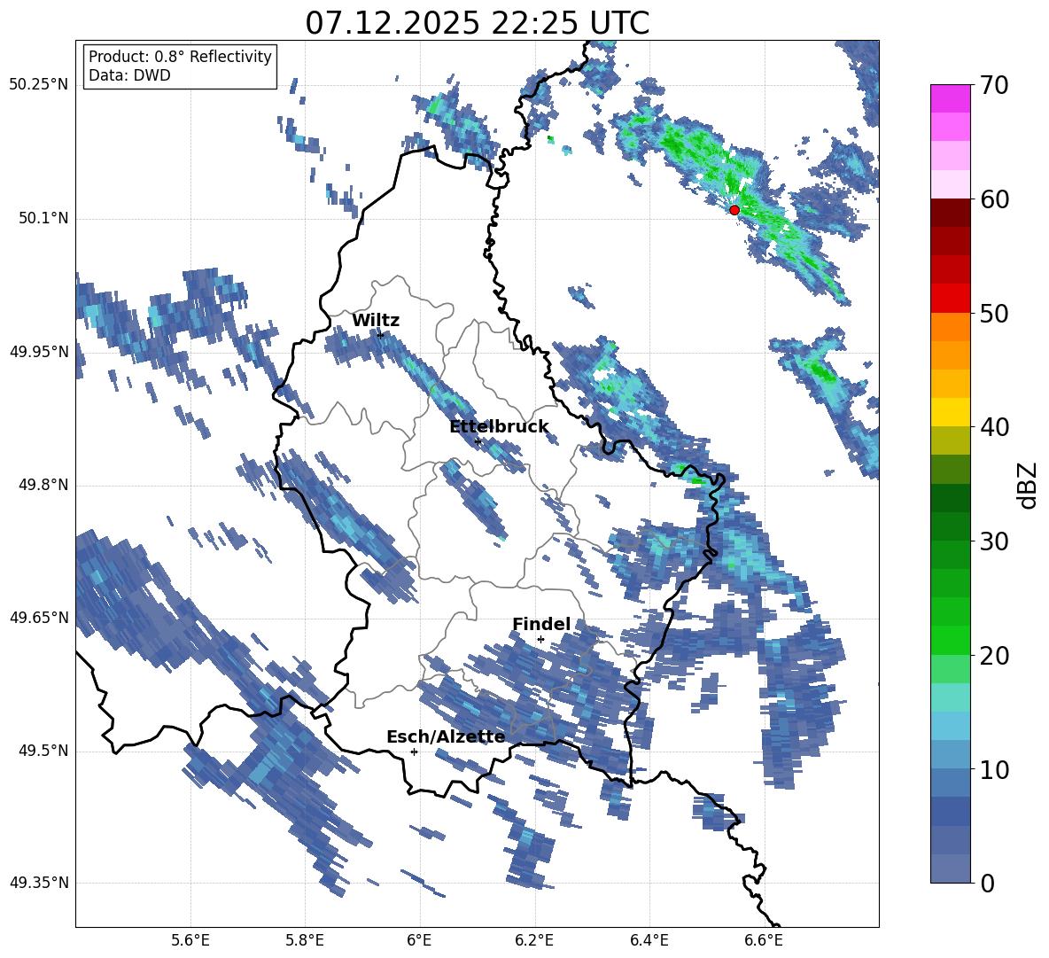This screenshot has height=958, width=1049.
Task: Click the title 07.12.2025 22:25 UTC
Action: (477, 23)
